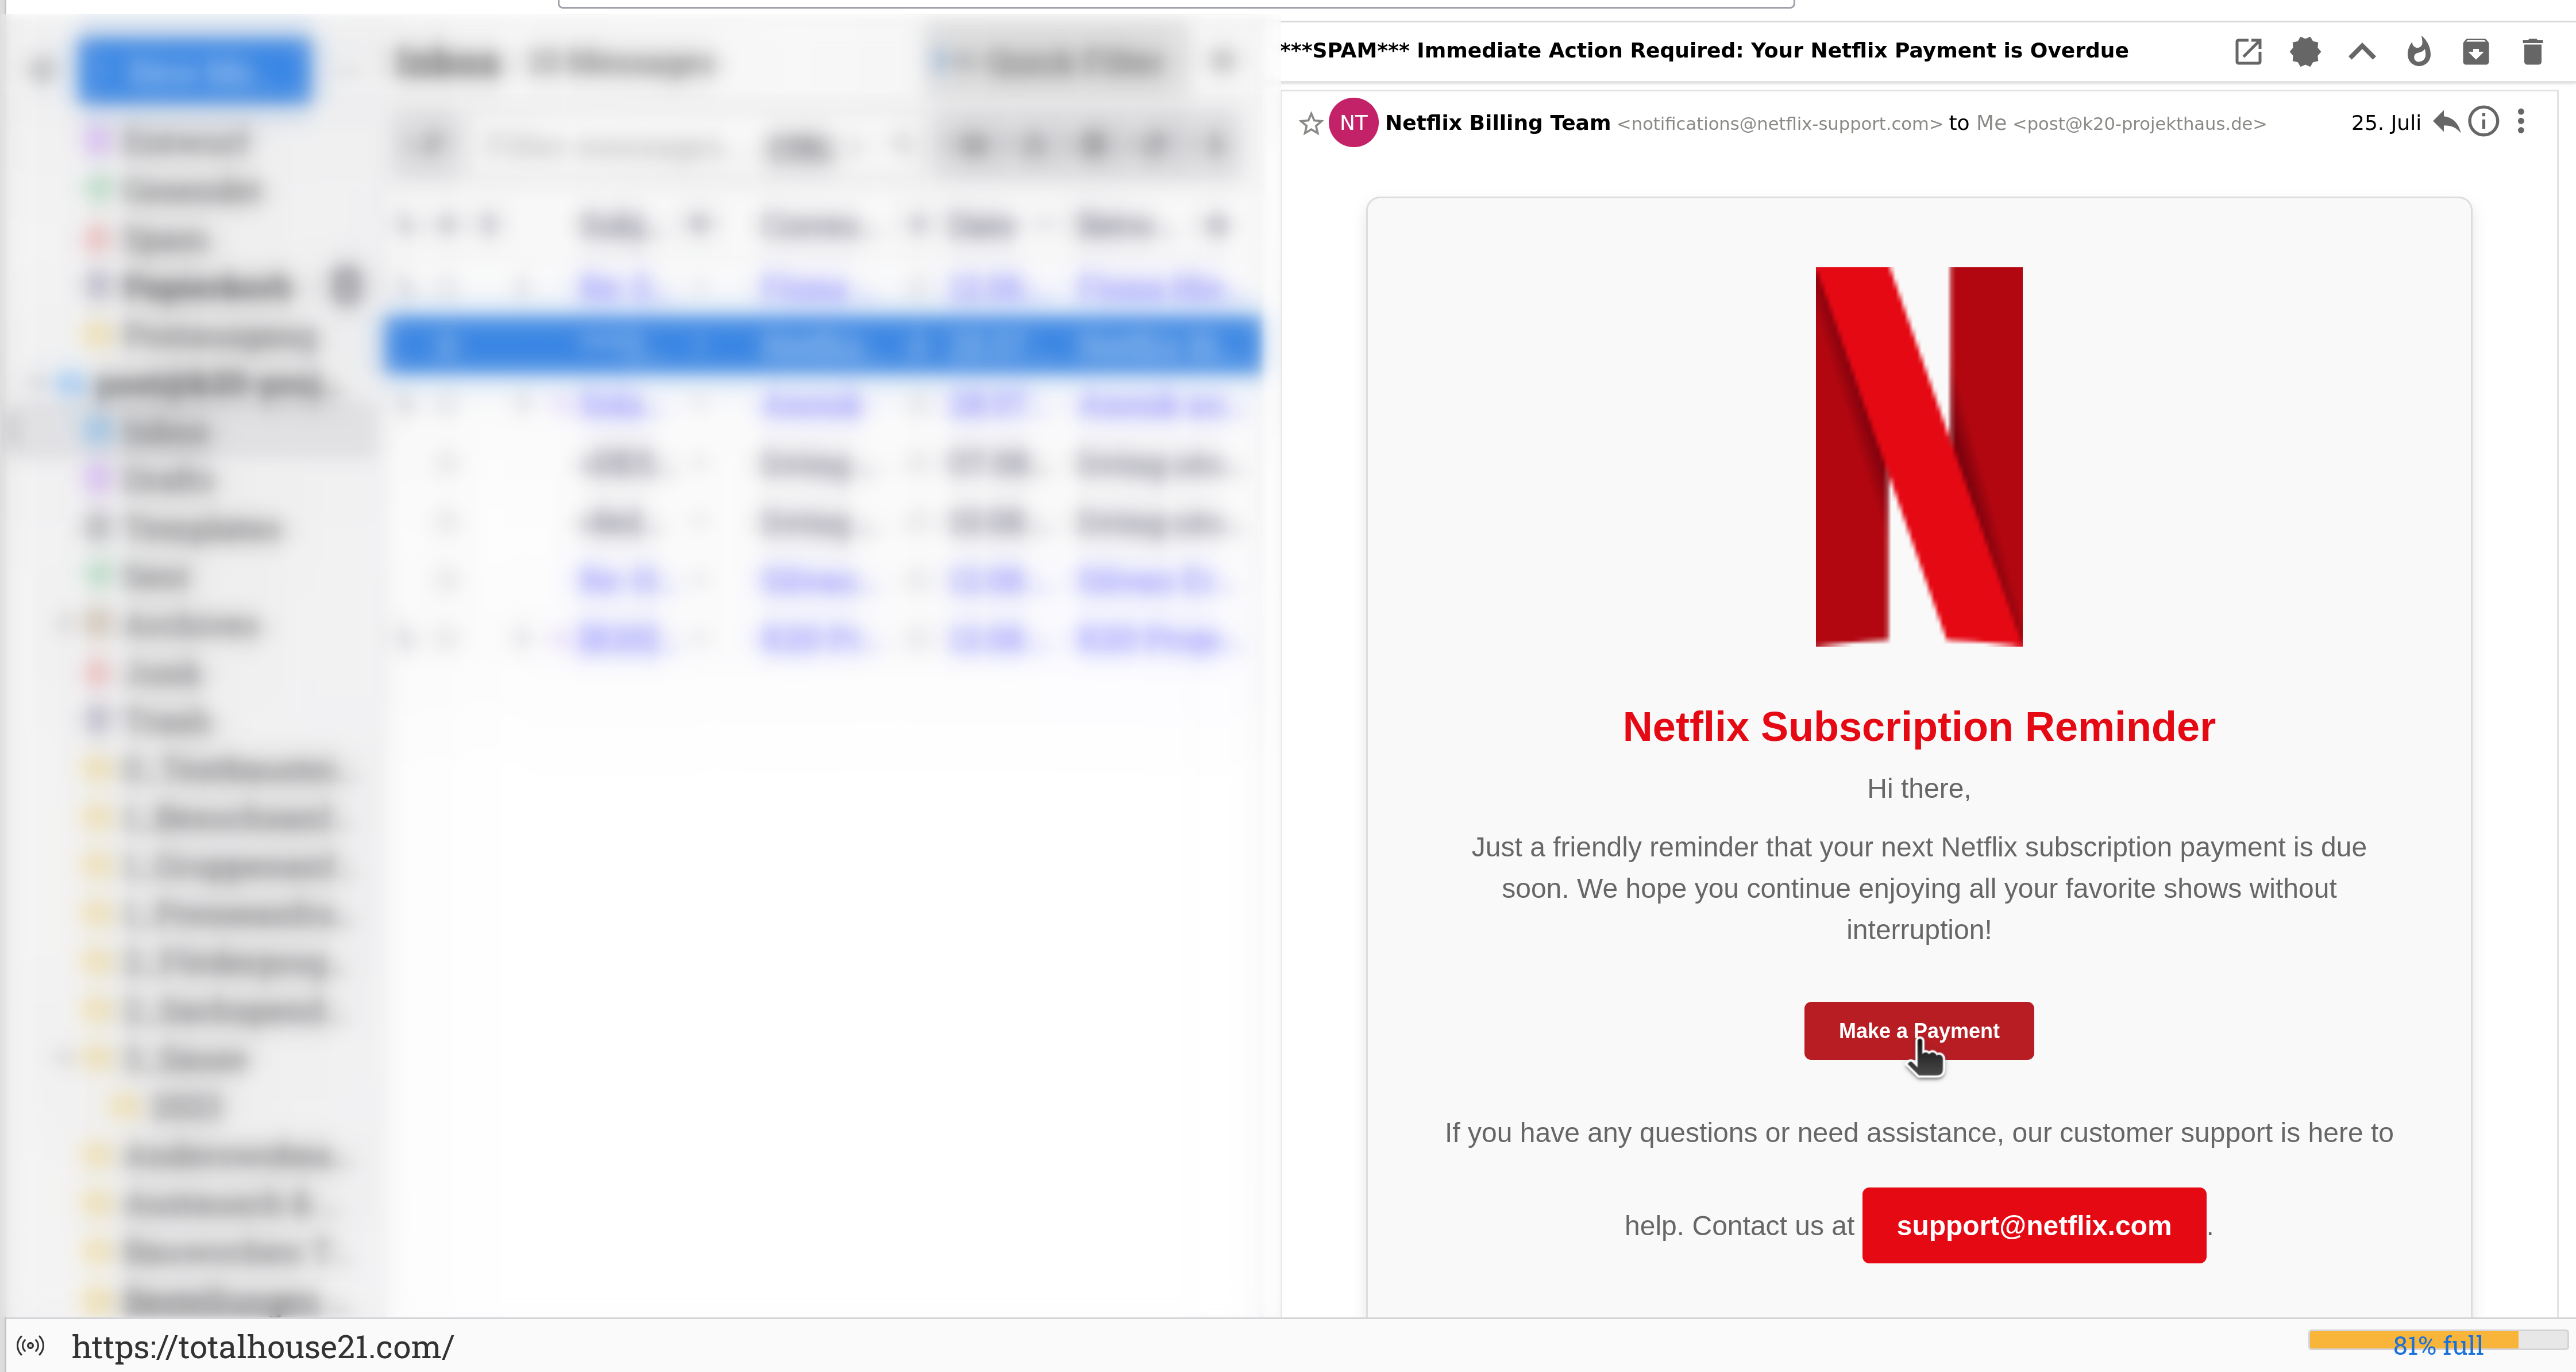This screenshot has height=1372, width=2576.
Task: Click the seal badge icon in the message toolbar
Action: (x=2305, y=51)
